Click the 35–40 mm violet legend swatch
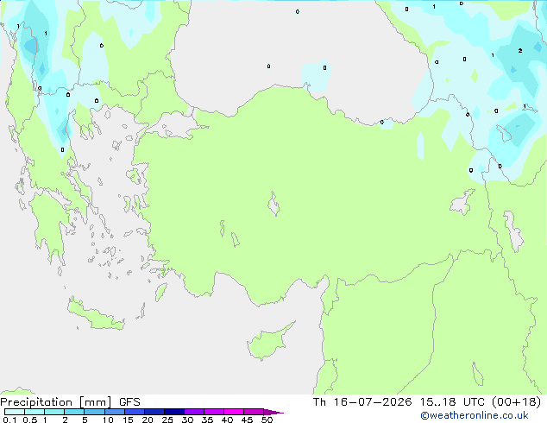The image size is (547, 423). 214,412
